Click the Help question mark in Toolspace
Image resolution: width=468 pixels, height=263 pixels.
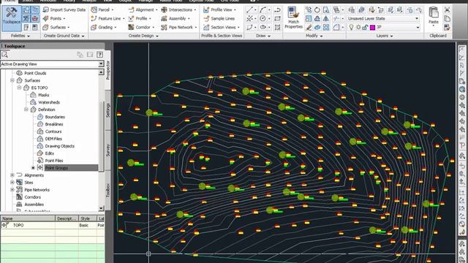coord(99,55)
